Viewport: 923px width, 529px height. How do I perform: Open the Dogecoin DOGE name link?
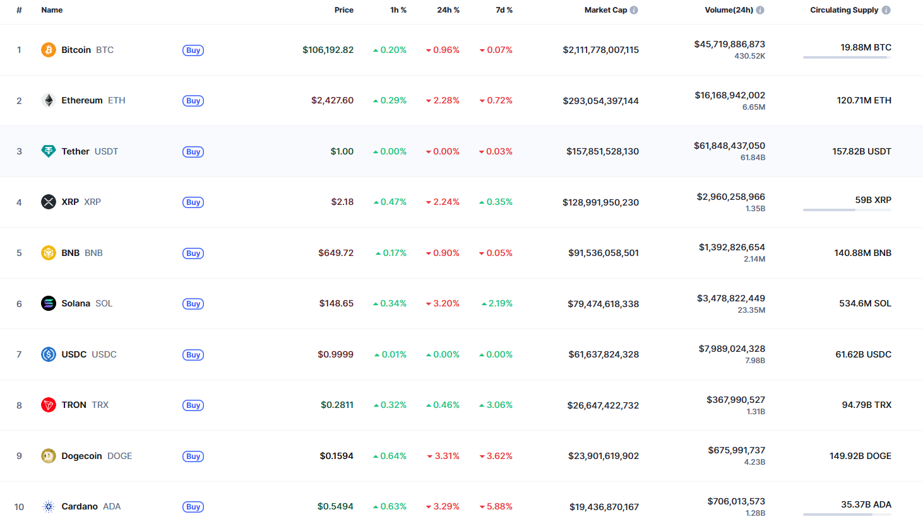(97, 456)
